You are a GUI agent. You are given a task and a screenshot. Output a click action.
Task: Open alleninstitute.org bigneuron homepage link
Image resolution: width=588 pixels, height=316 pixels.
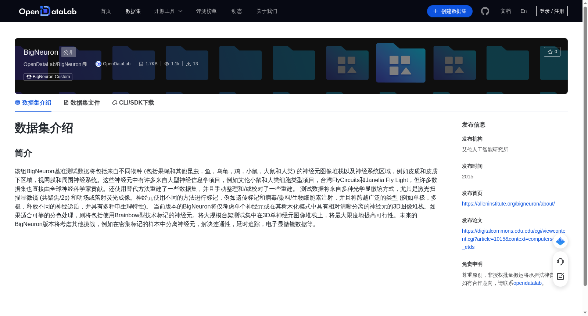click(508, 204)
